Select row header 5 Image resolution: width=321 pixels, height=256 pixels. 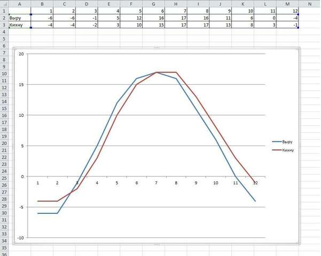tap(4, 39)
